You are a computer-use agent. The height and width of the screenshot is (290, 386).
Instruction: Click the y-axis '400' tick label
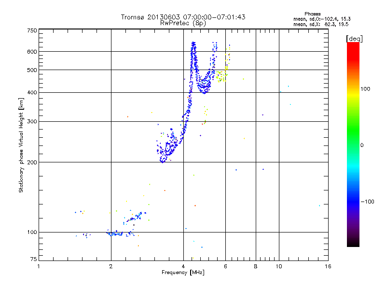click(32, 93)
